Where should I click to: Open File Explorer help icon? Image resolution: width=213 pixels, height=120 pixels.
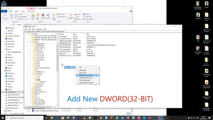(131, 11)
